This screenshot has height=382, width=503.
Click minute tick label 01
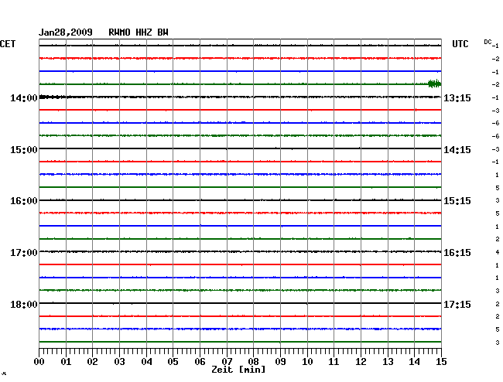click(x=66, y=362)
